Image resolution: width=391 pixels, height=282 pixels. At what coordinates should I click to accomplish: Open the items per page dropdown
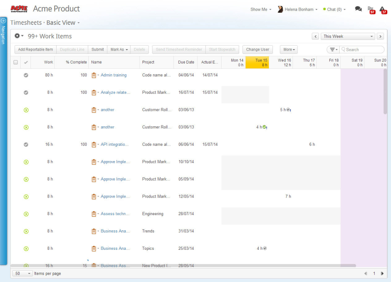pyautogui.click(x=23, y=273)
